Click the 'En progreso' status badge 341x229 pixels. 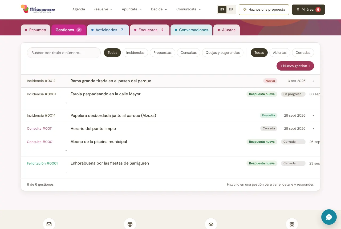293,94
